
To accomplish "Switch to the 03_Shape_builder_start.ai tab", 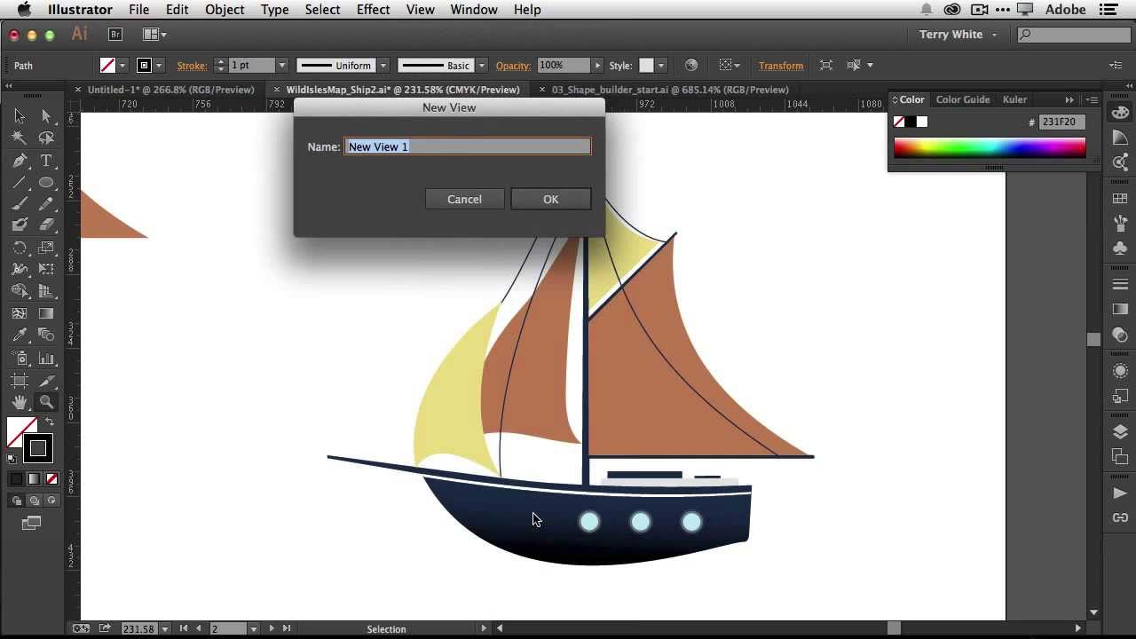I will (x=670, y=90).
